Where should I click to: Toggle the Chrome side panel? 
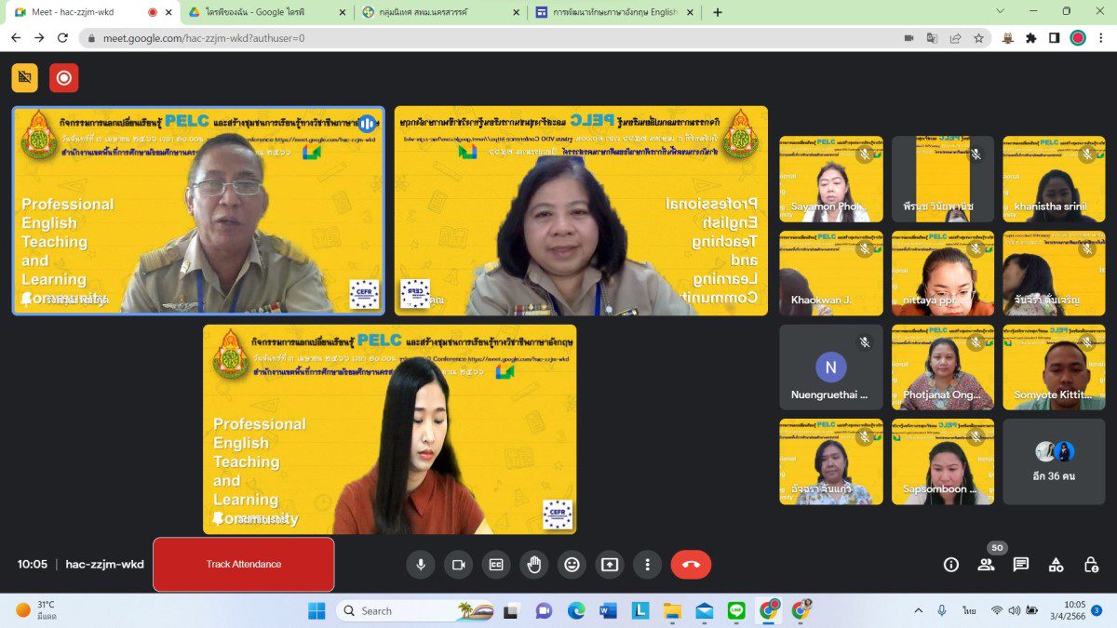[1054, 38]
